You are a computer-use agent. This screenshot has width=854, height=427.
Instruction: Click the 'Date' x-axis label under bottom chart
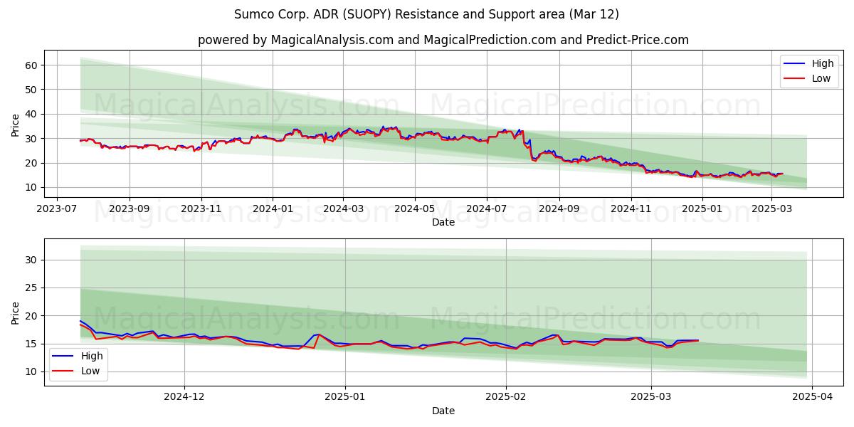tap(443, 411)
